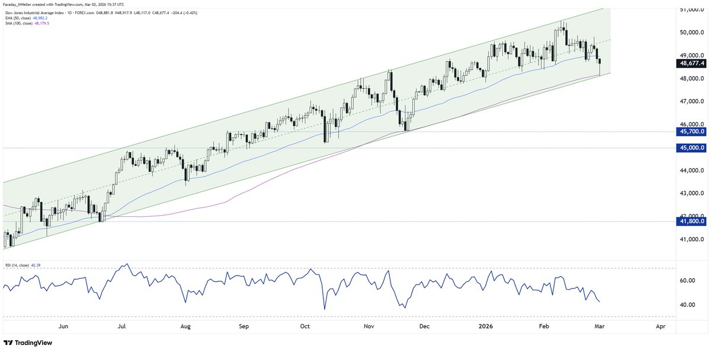Viewport: 711px width, 352px height.
Task: Click the 45,700.0 horizontal level price tag
Action: coord(691,132)
